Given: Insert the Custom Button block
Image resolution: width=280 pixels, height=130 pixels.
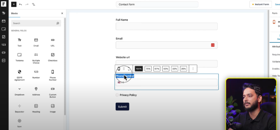Looking at the screenshot, I should [x=53, y=92].
